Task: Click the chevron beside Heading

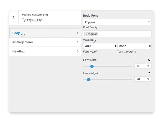Action: [x=78, y=51]
